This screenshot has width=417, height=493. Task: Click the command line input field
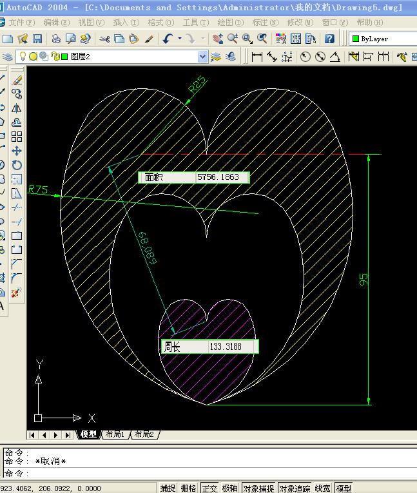point(210,473)
